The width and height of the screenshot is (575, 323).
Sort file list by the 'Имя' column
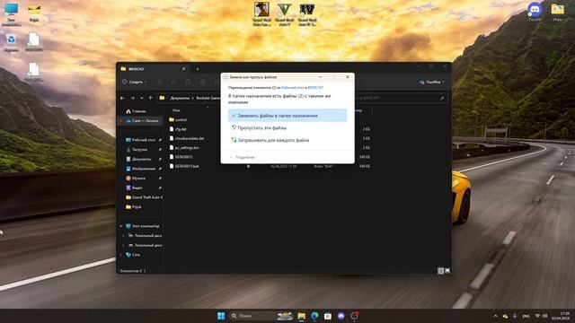[176, 110]
